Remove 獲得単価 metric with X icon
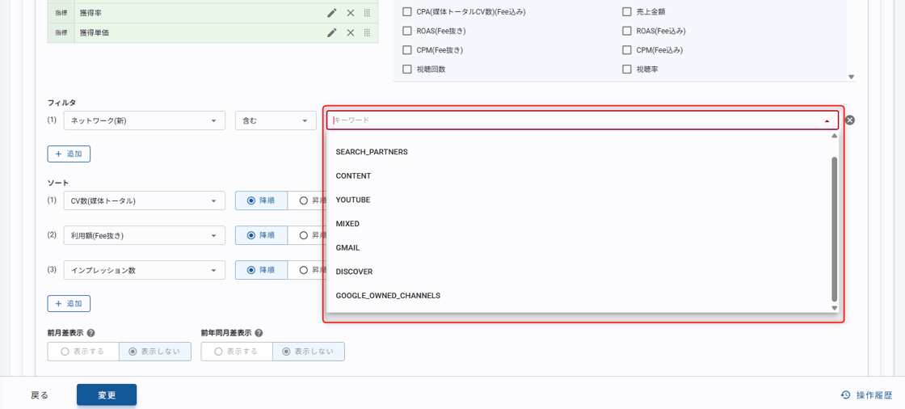This screenshot has height=409, width=905. pyautogui.click(x=350, y=32)
